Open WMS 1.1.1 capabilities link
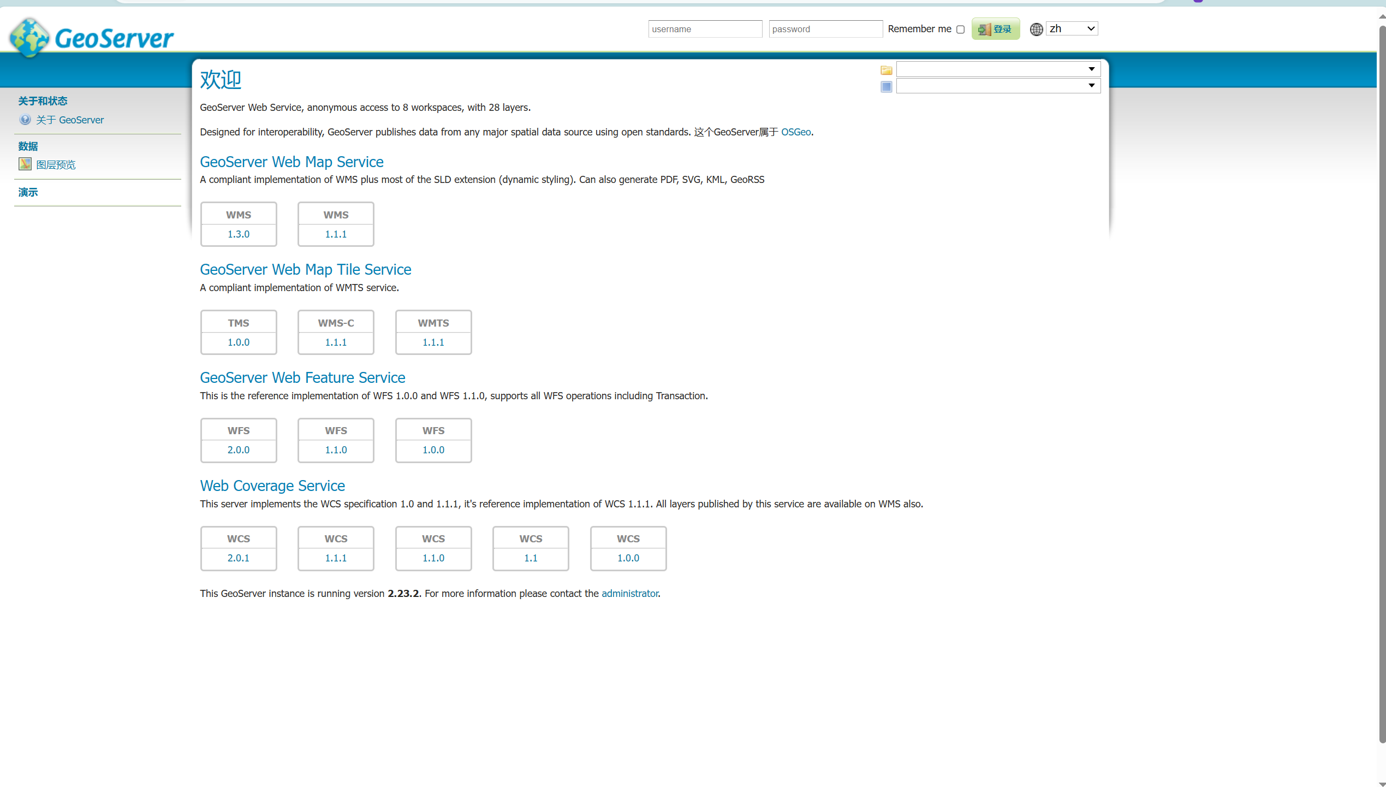1386x787 pixels. [x=336, y=234]
